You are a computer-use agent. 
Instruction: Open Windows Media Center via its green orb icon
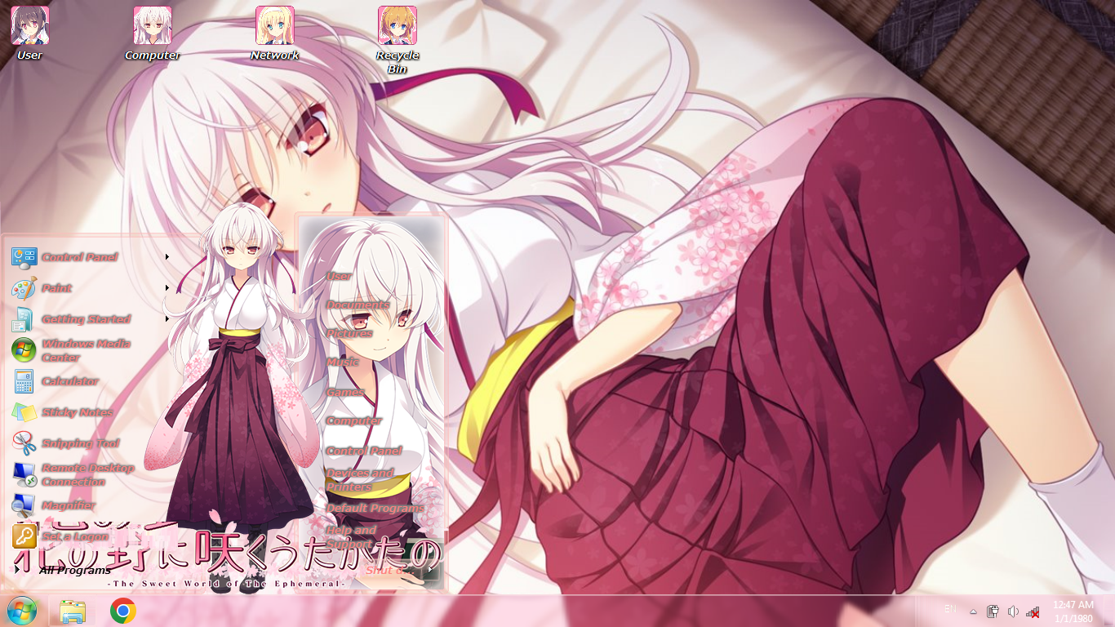tap(24, 350)
